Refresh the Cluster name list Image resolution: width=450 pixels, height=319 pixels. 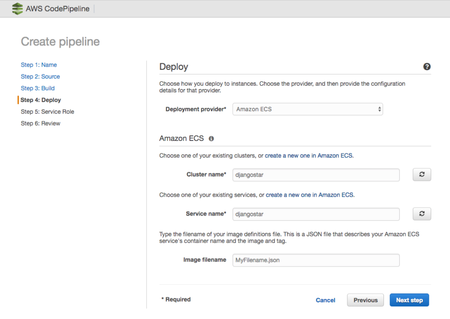[x=421, y=174]
